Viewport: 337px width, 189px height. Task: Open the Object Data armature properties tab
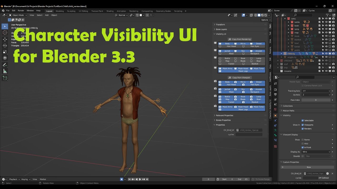pyautogui.click(x=275, y=130)
